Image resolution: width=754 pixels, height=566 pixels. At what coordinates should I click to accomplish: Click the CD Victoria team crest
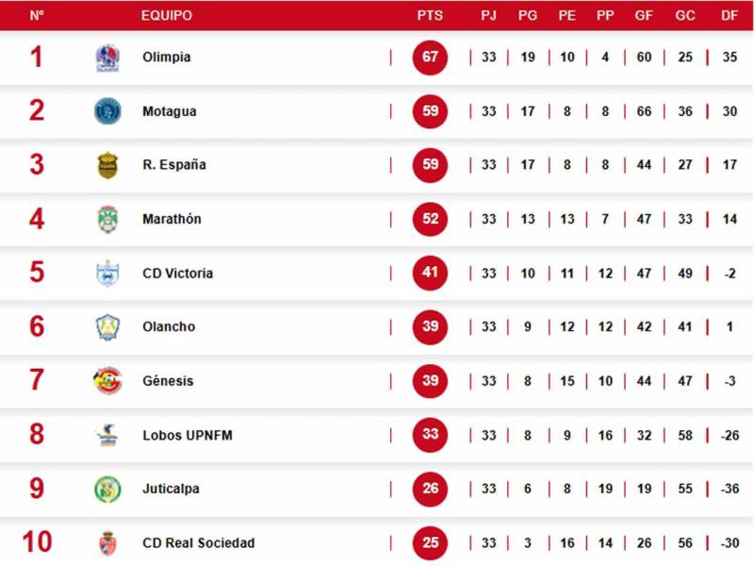coord(107,274)
